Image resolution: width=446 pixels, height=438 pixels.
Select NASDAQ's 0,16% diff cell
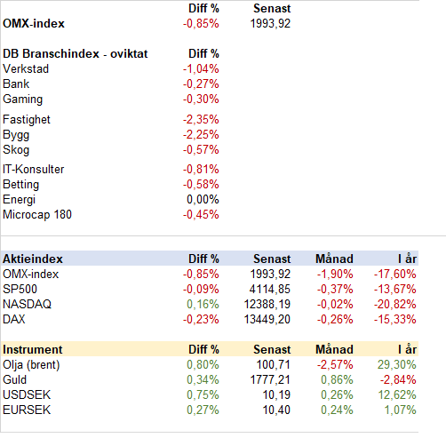coord(203,305)
